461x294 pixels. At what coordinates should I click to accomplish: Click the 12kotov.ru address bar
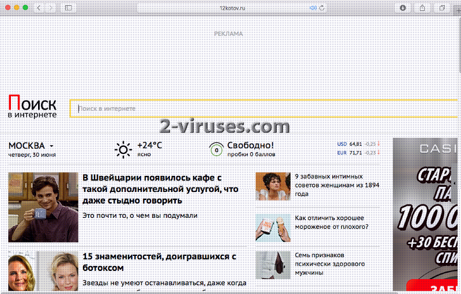[231, 7]
